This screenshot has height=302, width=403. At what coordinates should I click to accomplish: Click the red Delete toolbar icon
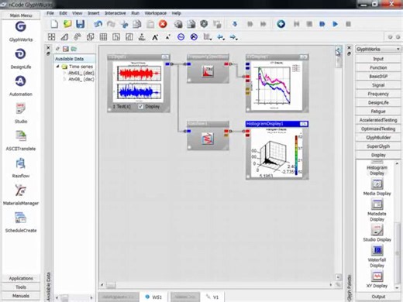[x=163, y=24]
